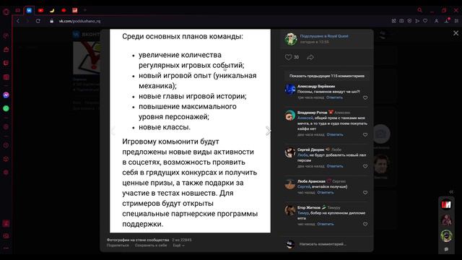
Task: Close the photo viewer with the X
Action: [456, 33]
